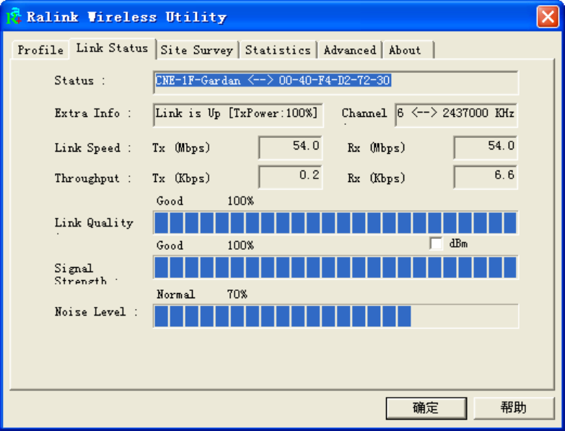Image resolution: width=565 pixels, height=431 pixels.
Task: Click the 'Normal' noise level text
Action: coord(176,295)
